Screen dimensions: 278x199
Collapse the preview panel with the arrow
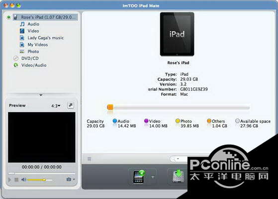click(41, 95)
